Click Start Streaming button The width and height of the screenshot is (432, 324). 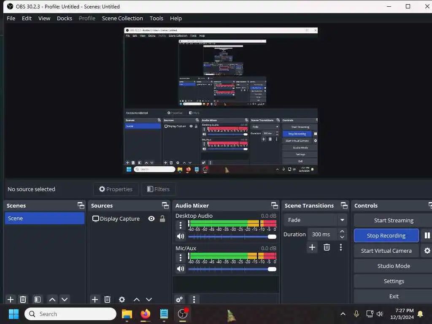tap(394, 220)
